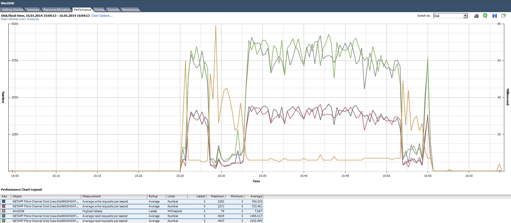Click the NETAPP disk object averaging 1542.494
The image size is (511, 223).
click(x=46, y=221)
